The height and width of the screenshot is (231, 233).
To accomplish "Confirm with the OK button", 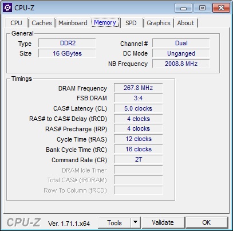I will point(207,222).
